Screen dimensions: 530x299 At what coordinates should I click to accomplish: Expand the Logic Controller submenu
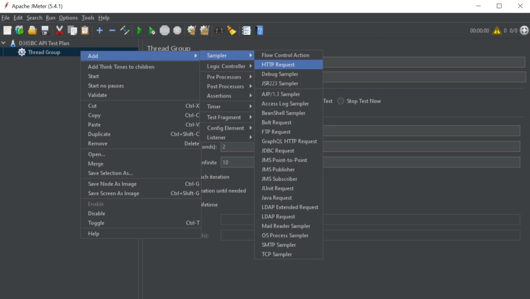pos(226,66)
